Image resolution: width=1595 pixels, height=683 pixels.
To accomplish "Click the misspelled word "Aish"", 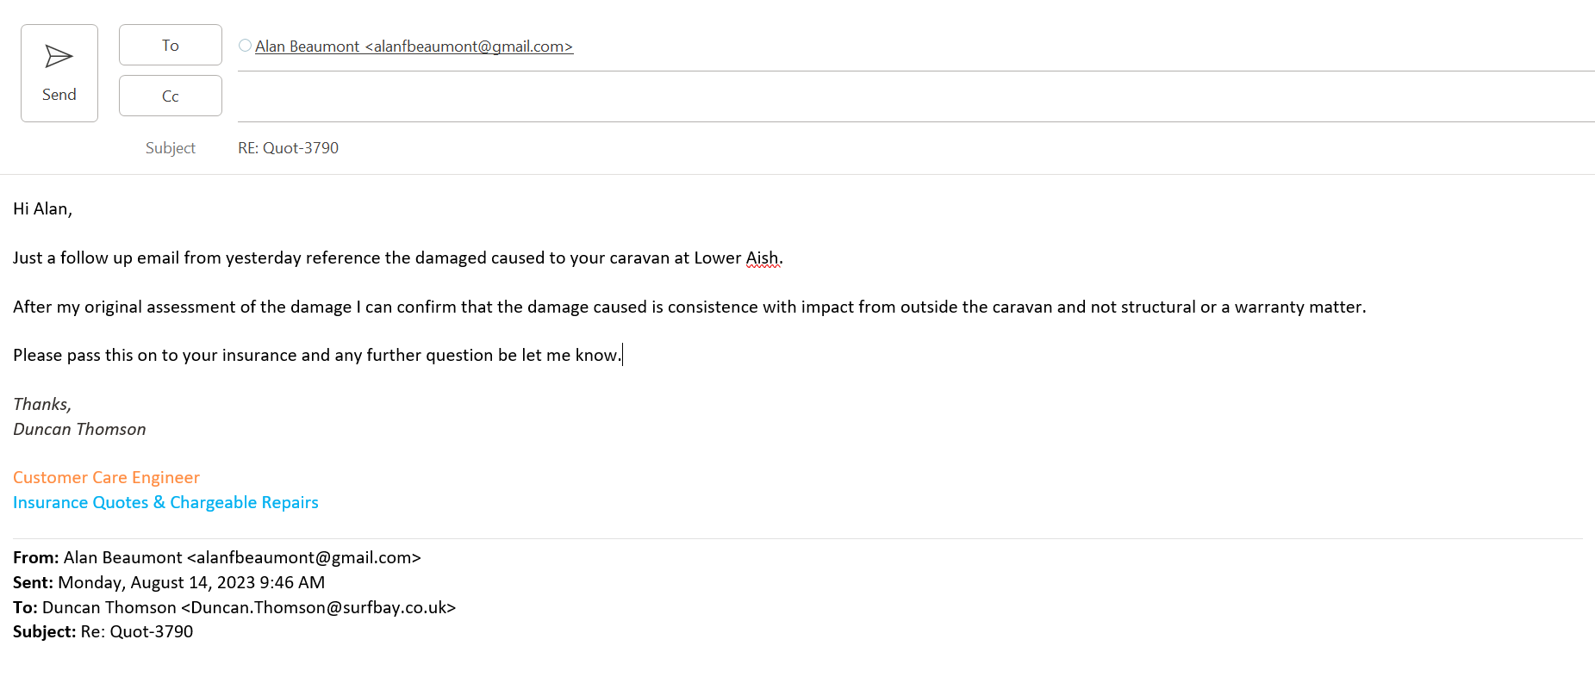I will coord(762,258).
